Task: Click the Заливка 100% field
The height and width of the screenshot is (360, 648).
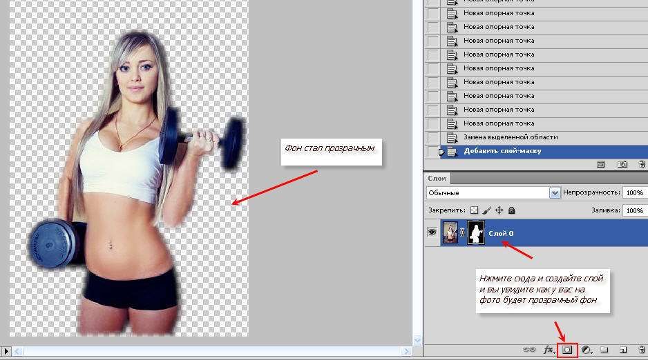Action: click(635, 210)
